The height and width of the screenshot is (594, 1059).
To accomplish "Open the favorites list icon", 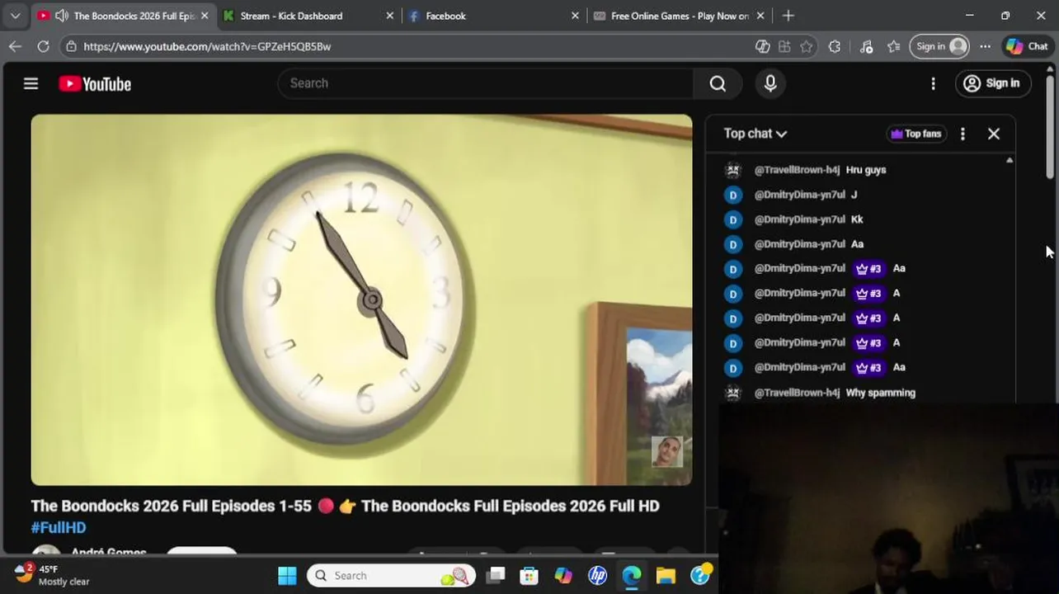I will [893, 46].
